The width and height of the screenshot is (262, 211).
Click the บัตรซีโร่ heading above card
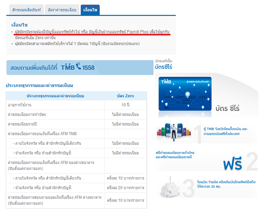(x=163, y=67)
